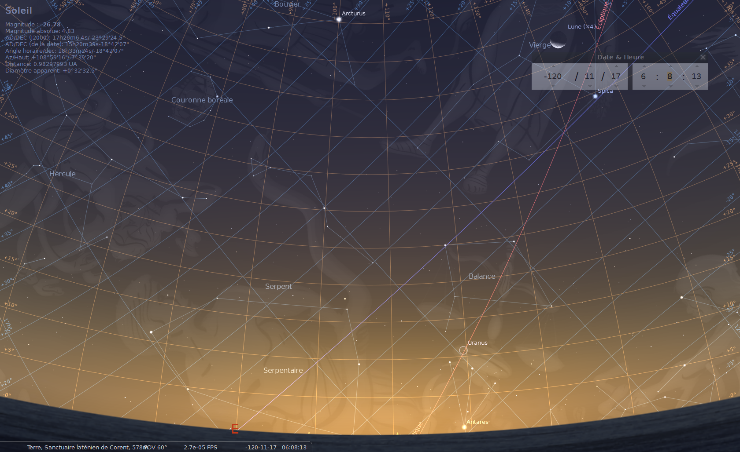Viewport: 740px width, 452px height.
Task: Decrease the seconds with its down arrow
Action: coord(696,86)
